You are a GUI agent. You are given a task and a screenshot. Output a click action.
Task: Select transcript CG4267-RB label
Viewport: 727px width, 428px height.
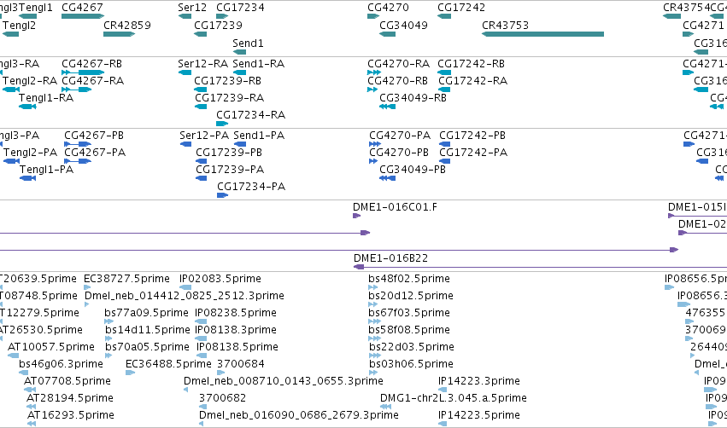tap(91, 63)
